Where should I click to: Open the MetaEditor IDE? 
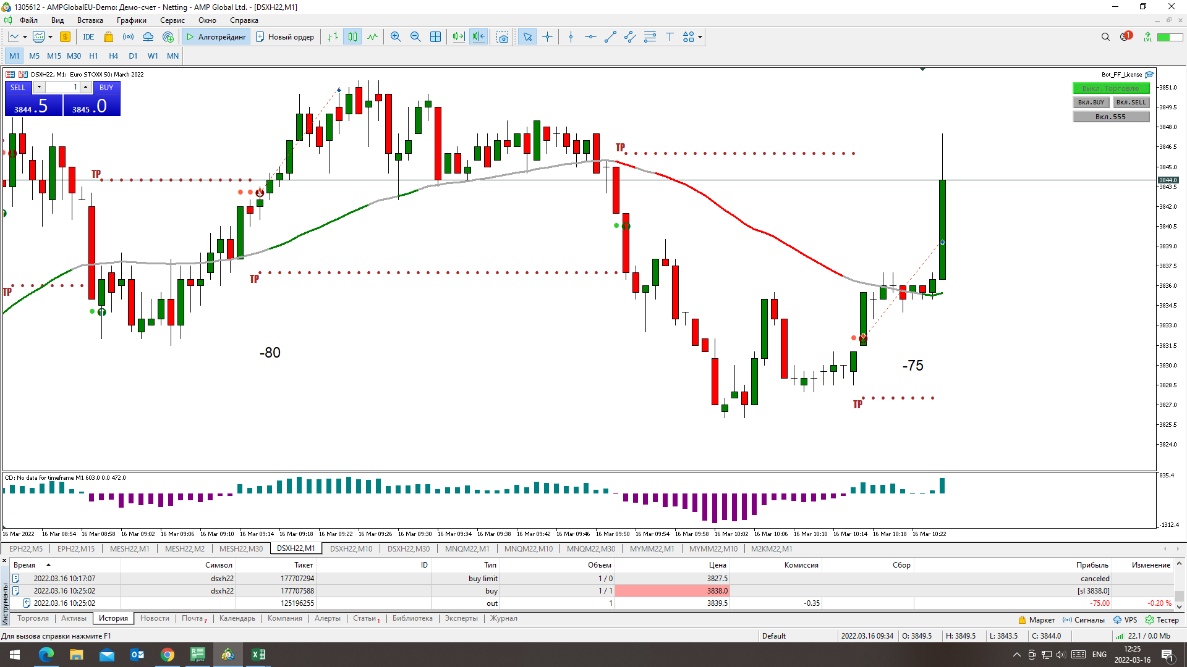click(88, 37)
